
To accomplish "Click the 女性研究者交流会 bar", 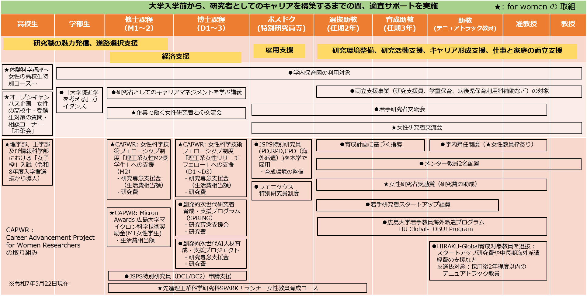I will [417, 128].
